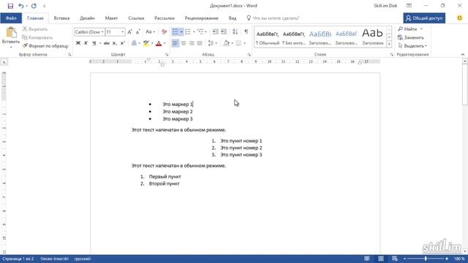Open the Буфер обмена clipboard pane launcher
Screen dimensions: 468x263
[x=69, y=55]
